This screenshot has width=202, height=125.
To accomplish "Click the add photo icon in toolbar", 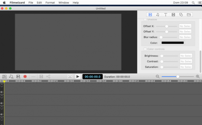I will click(x=4, y=77).
